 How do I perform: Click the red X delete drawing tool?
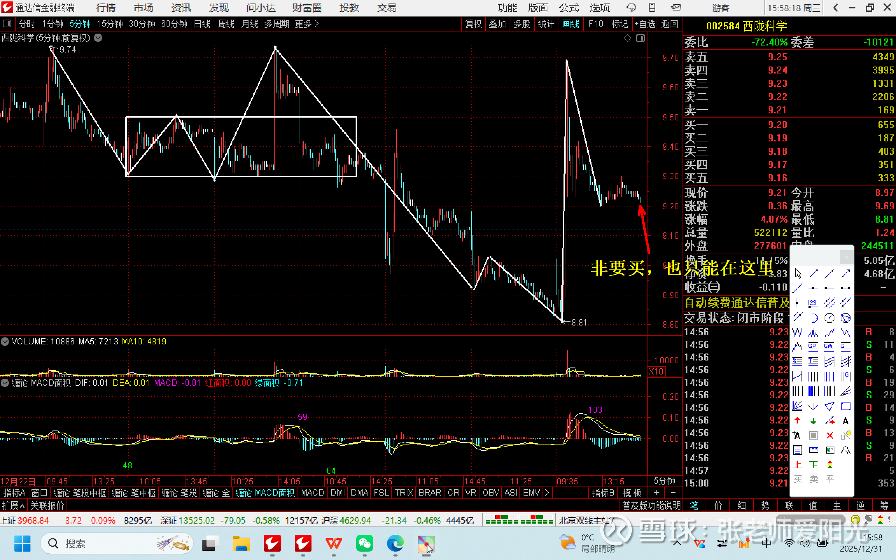click(x=830, y=435)
